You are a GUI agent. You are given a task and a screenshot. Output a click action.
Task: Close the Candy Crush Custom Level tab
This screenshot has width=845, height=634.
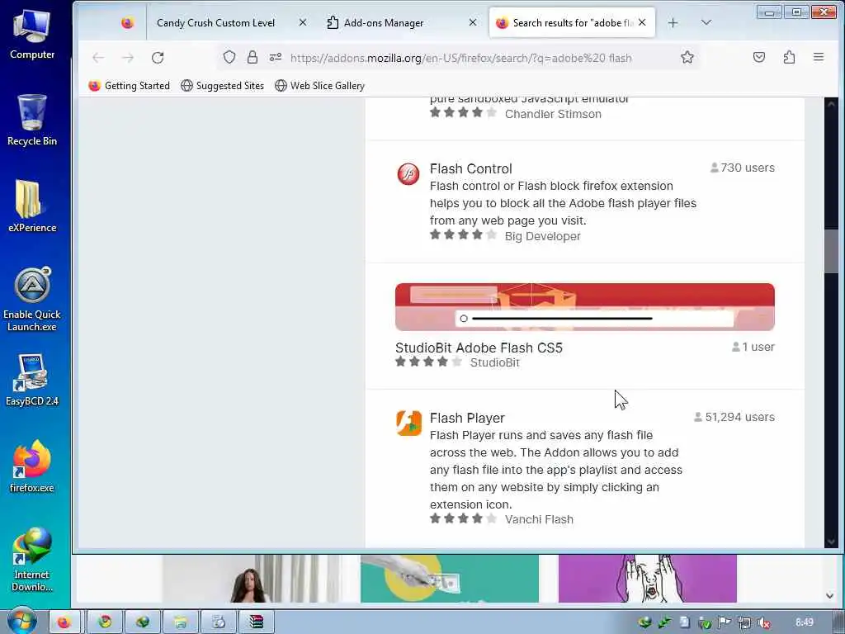pos(303,22)
